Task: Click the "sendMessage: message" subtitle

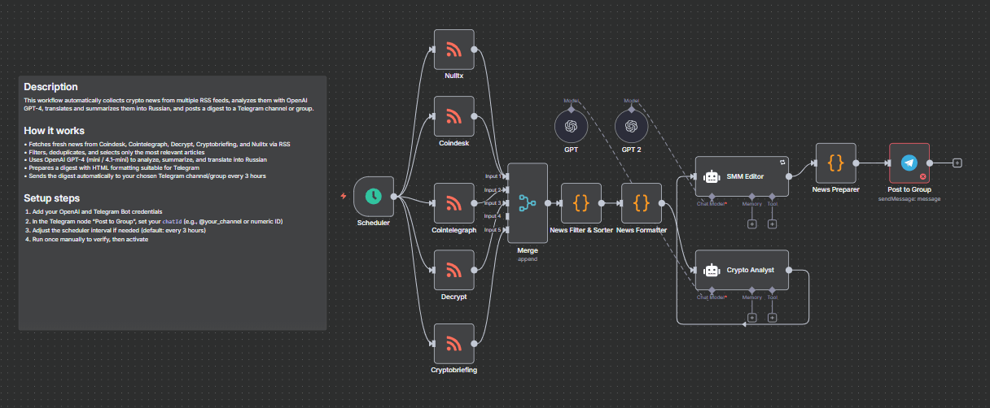Action: click(909, 197)
